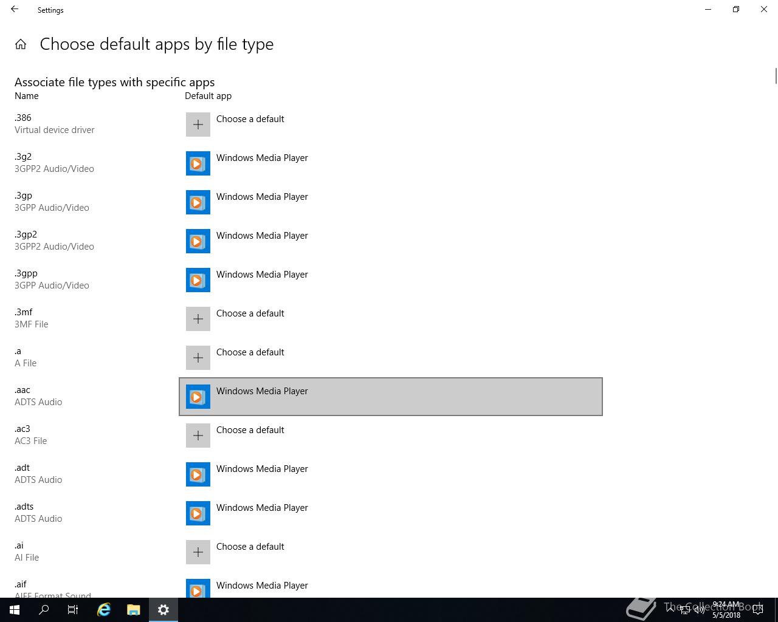The width and height of the screenshot is (778, 622).
Task: Click Windows Media Player icon for .3gp2
Action: click(198, 241)
